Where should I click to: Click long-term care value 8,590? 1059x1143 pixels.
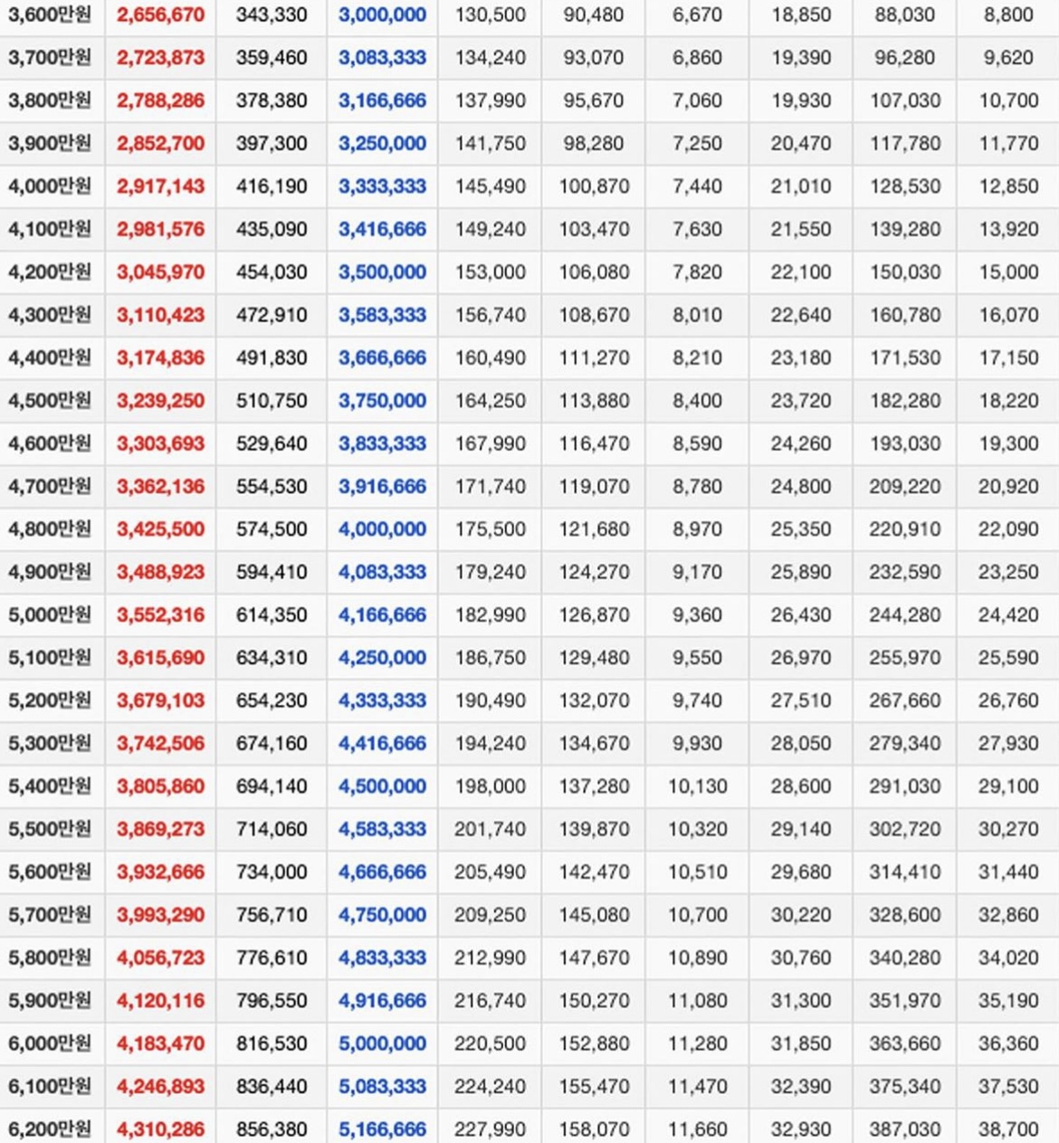click(x=697, y=443)
